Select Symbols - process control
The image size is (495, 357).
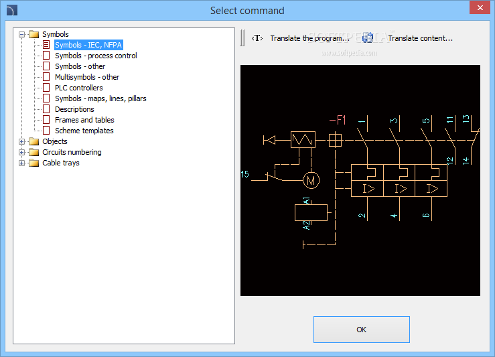click(96, 56)
